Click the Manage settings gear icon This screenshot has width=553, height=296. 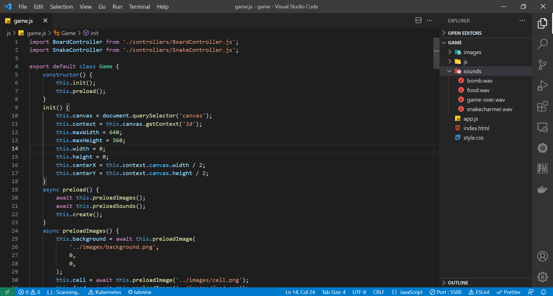coord(542,277)
